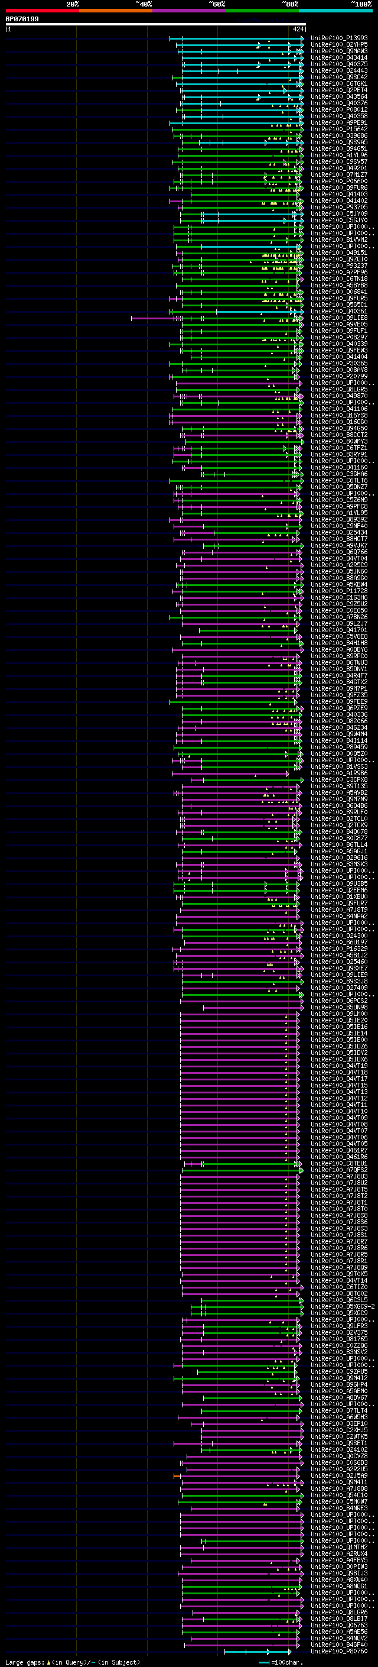The height and width of the screenshot is (1667, 378).
Task: Select the query name BP070199
Action: pyautogui.click(x=22, y=20)
